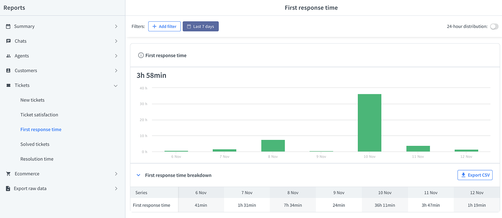
Task: Toggle the 24-hour distribution switch
Action: [x=494, y=27]
